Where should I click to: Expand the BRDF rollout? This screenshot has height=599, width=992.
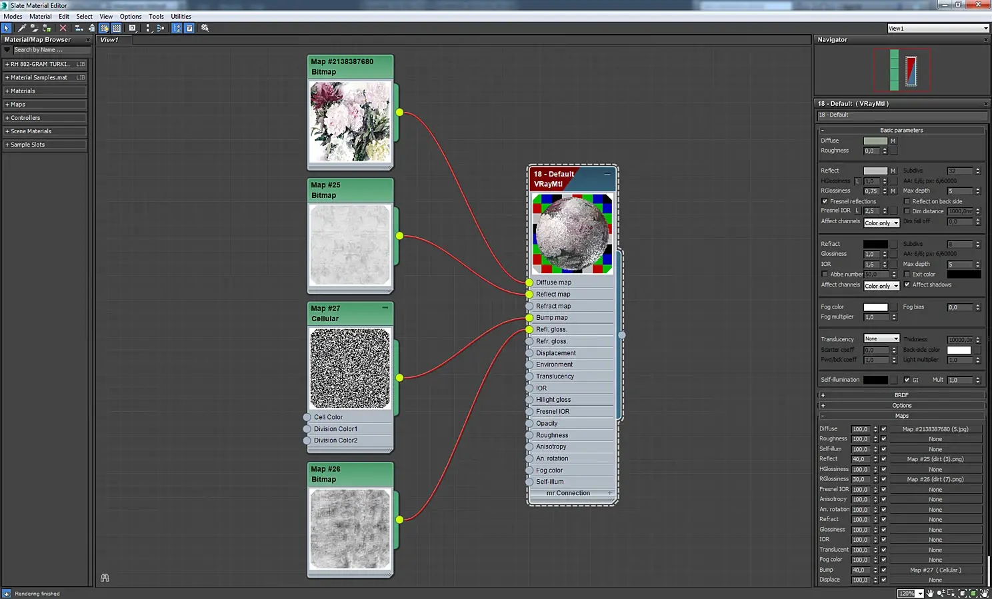pyautogui.click(x=901, y=395)
